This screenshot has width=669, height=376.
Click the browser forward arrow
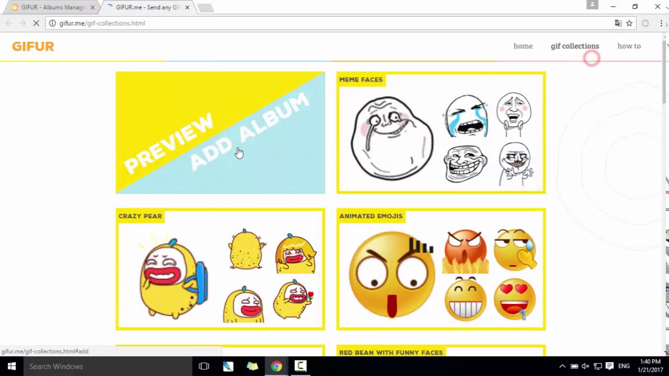point(22,23)
